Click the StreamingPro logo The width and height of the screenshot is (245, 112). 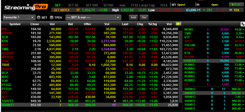coord(26,7)
